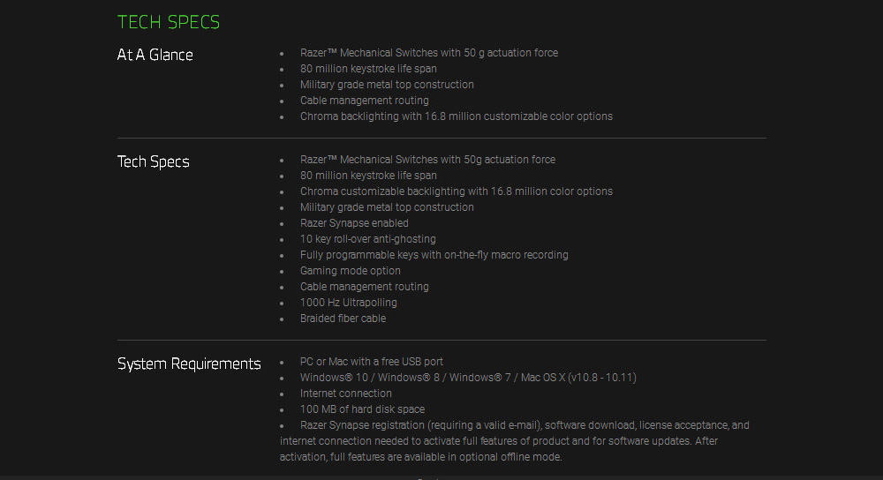The height and width of the screenshot is (480, 883).
Task: Click Chroma customizable backlighting line in Tech Specs
Action: coord(456,191)
